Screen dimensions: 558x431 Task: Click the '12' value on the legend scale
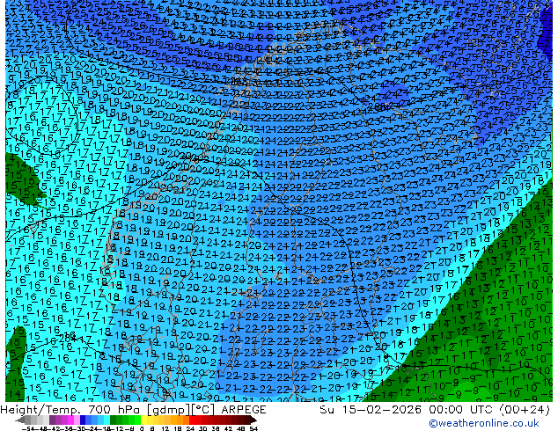point(165,429)
